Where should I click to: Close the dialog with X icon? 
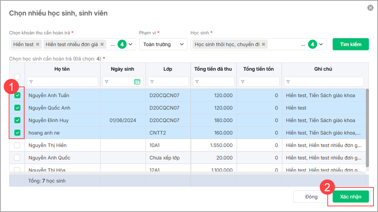pos(370,8)
